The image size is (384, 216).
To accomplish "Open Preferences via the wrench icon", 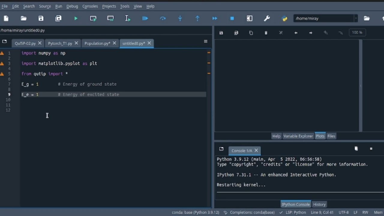I will [x=267, y=18].
